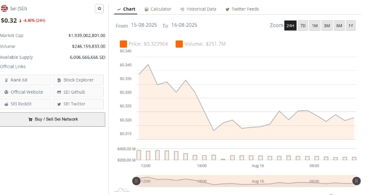Open the Block Explorer link
Viewport: 369px width, 195px height.
[78, 80]
